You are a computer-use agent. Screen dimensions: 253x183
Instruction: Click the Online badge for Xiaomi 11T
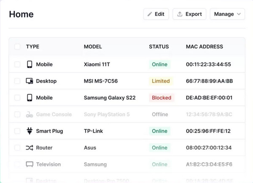(159, 64)
